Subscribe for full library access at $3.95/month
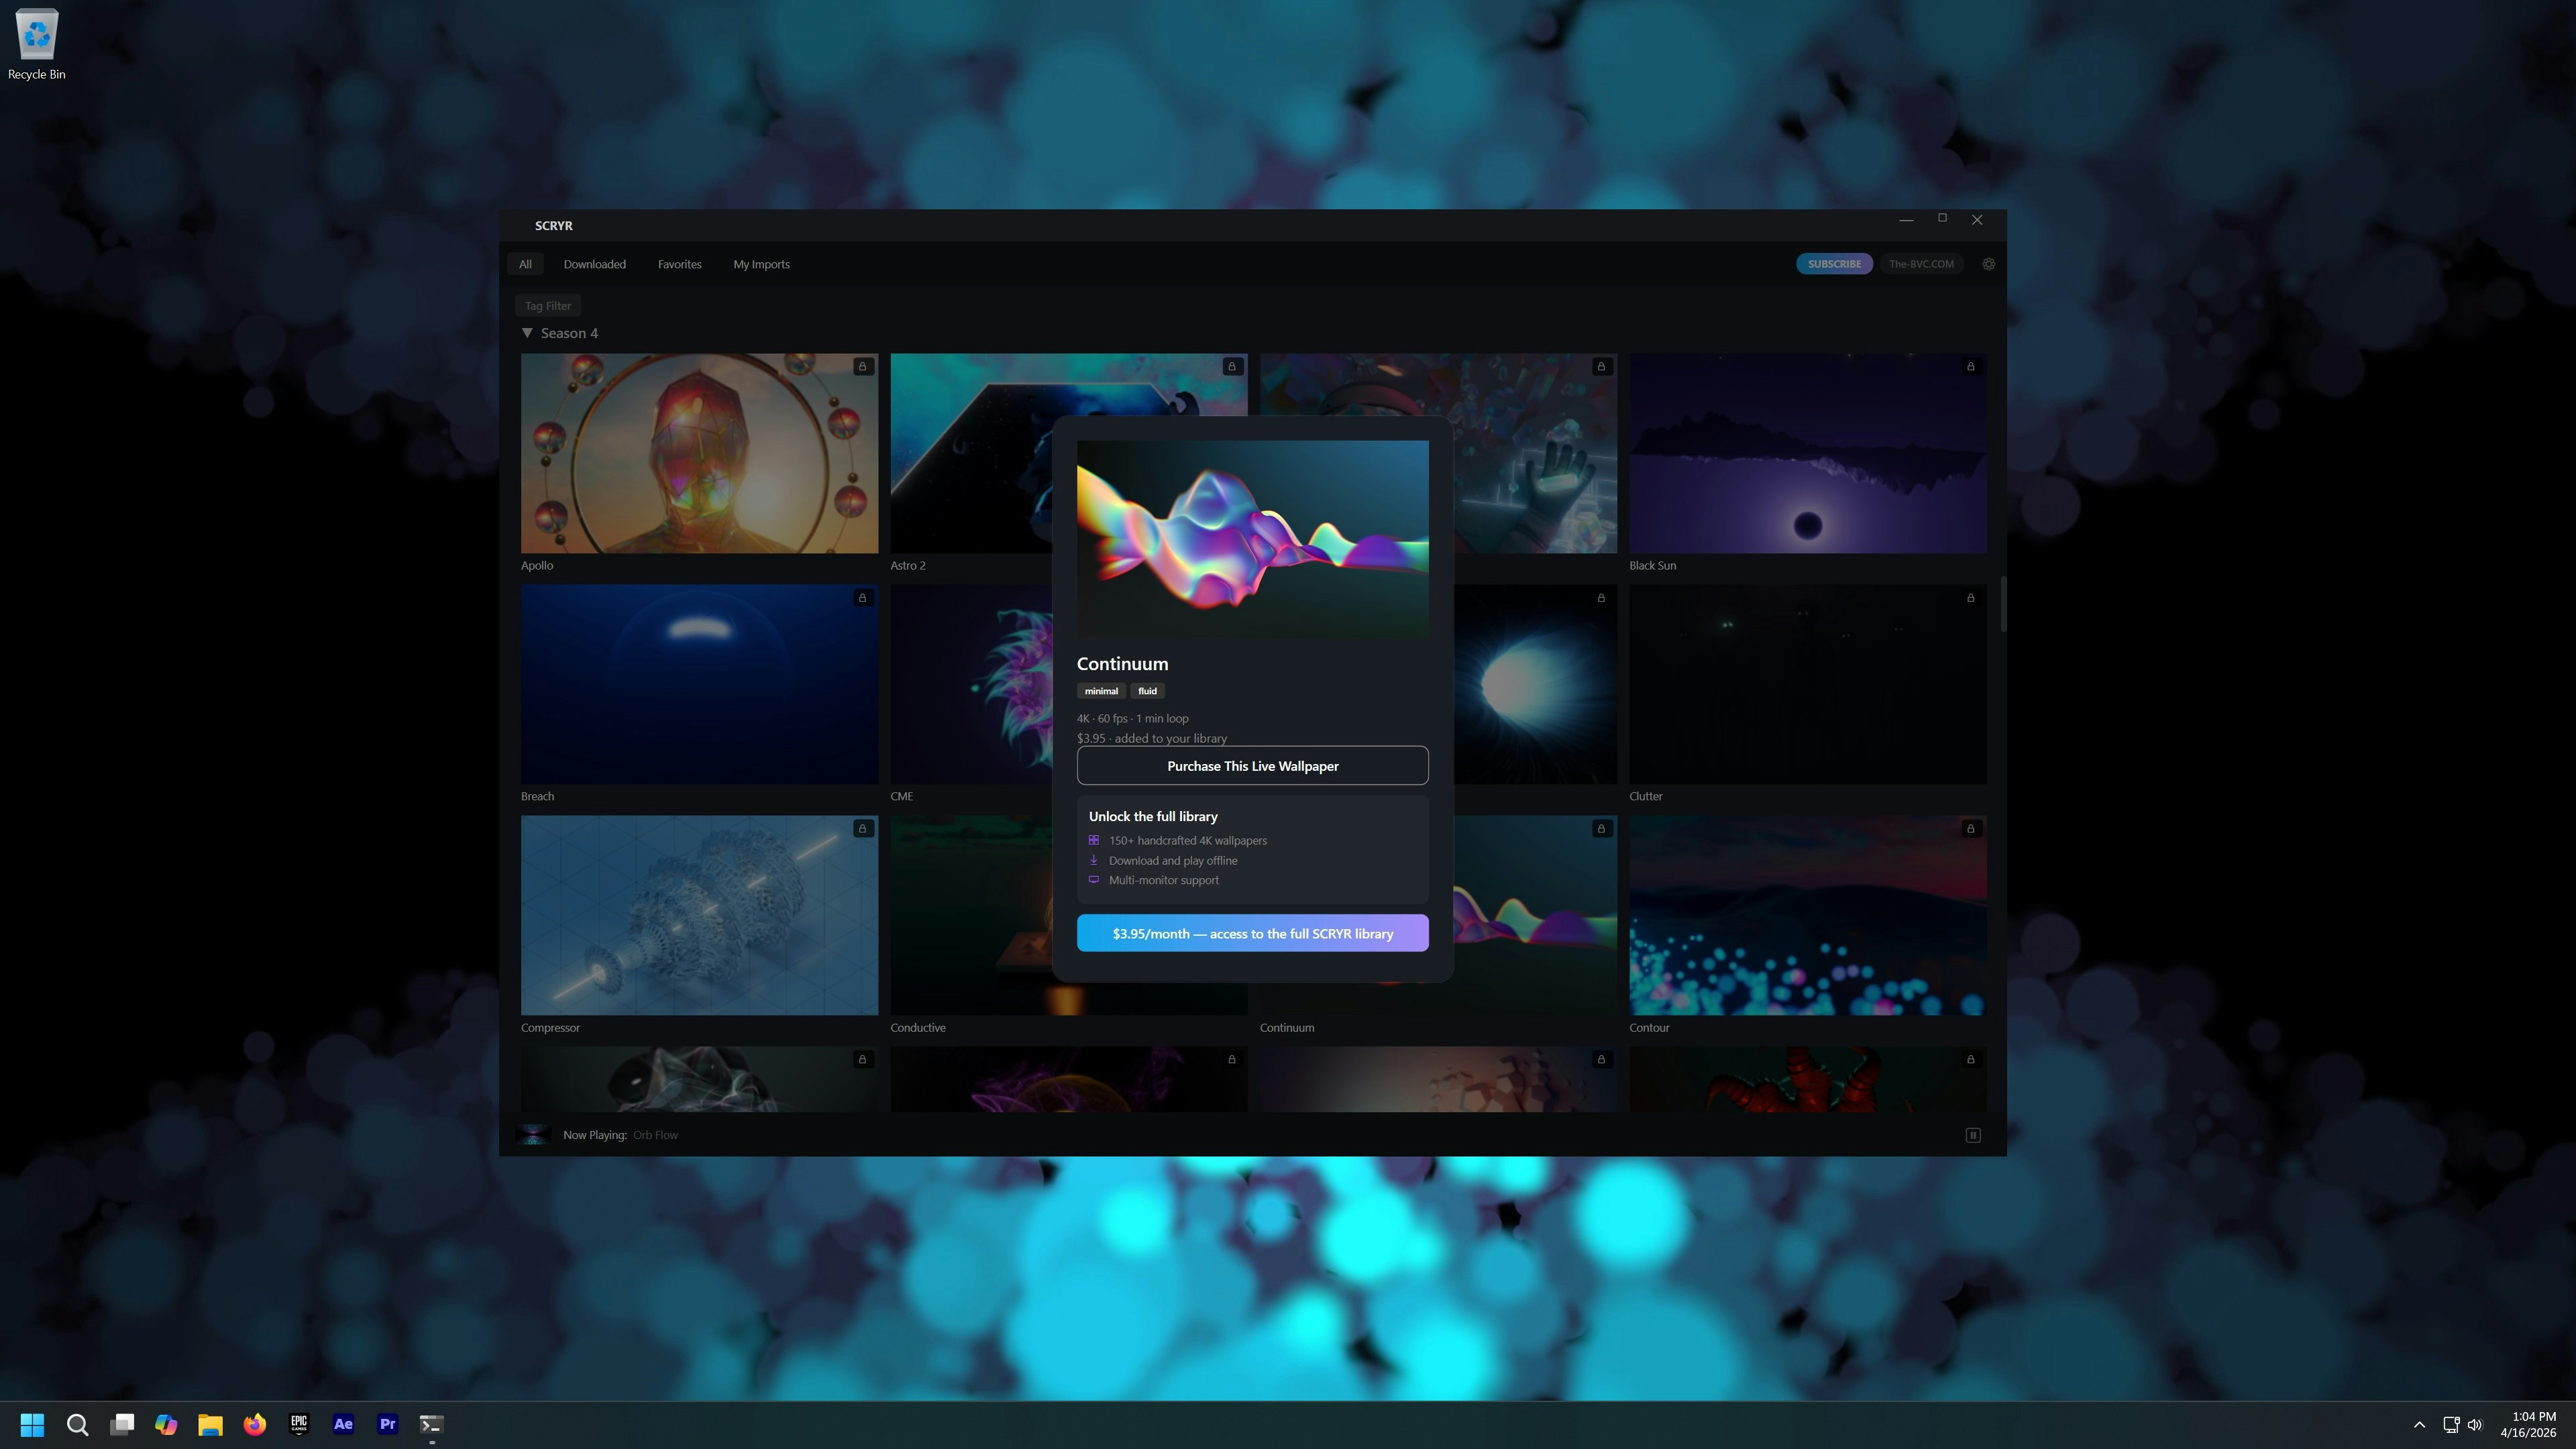Viewport: 2576px width, 1449px height. (x=1252, y=933)
